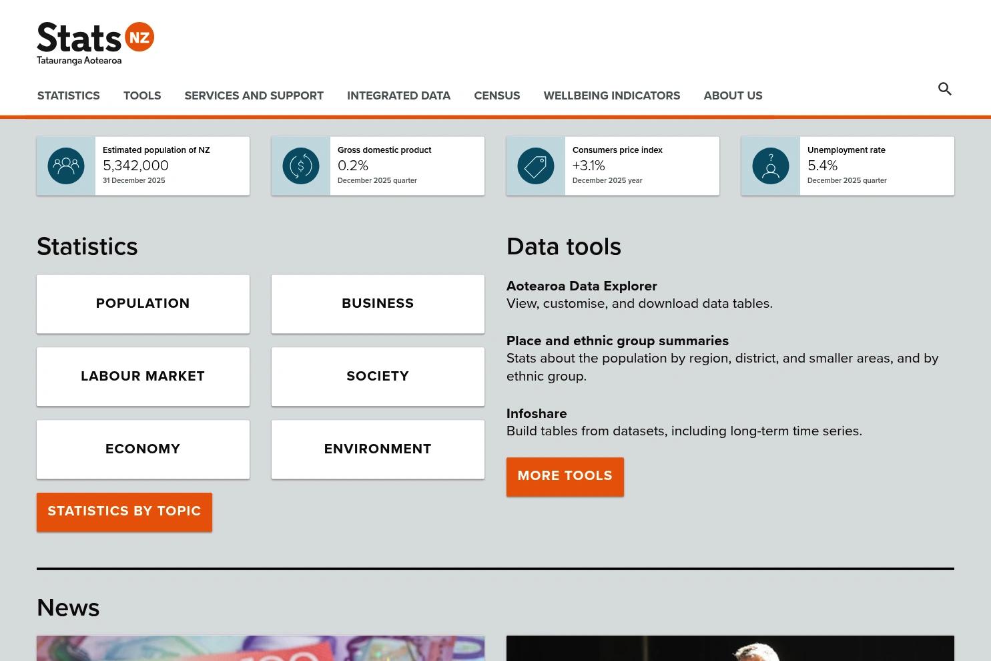Image resolution: width=991 pixels, height=661 pixels.
Task: Select the Economy statistics tile
Action: (x=143, y=449)
